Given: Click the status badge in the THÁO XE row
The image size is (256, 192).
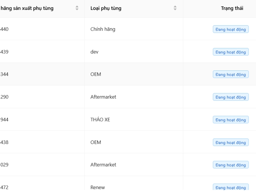Looking at the screenshot, I should [231, 120].
